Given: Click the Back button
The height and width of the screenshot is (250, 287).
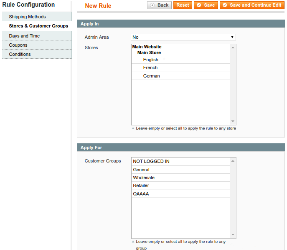Looking at the screenshot, I should pyautogui.click(x=159, y=5).
